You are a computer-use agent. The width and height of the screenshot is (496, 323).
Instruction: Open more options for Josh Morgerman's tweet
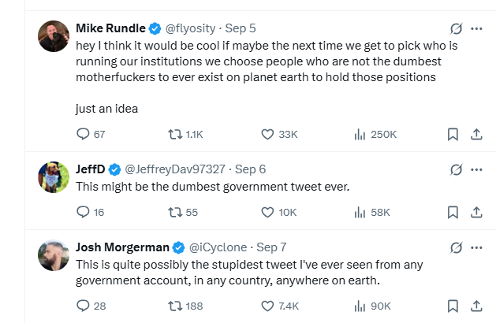click(x=476, y=247)
